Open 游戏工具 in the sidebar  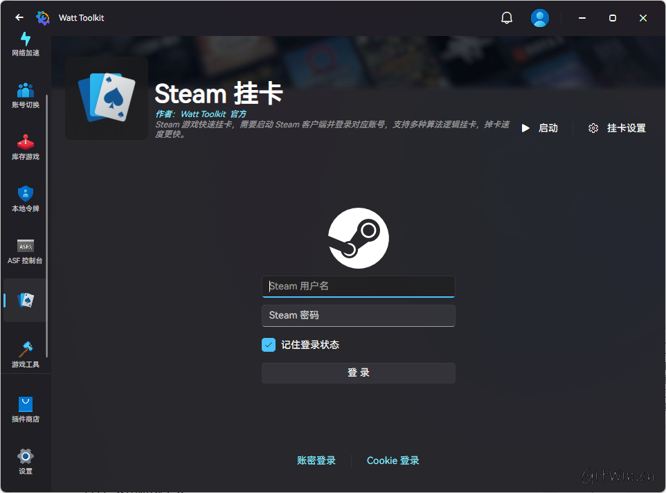[x=26, y=355]
